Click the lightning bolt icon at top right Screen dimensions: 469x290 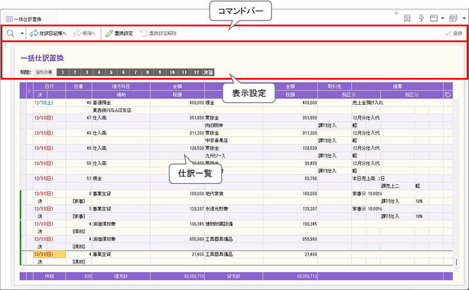click(x=421, y=18)
